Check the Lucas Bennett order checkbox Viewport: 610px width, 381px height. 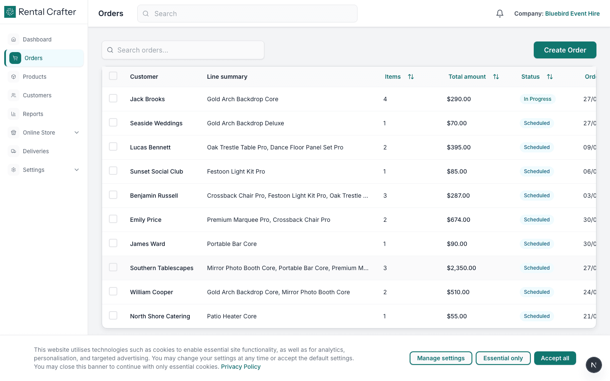[113, 146]
